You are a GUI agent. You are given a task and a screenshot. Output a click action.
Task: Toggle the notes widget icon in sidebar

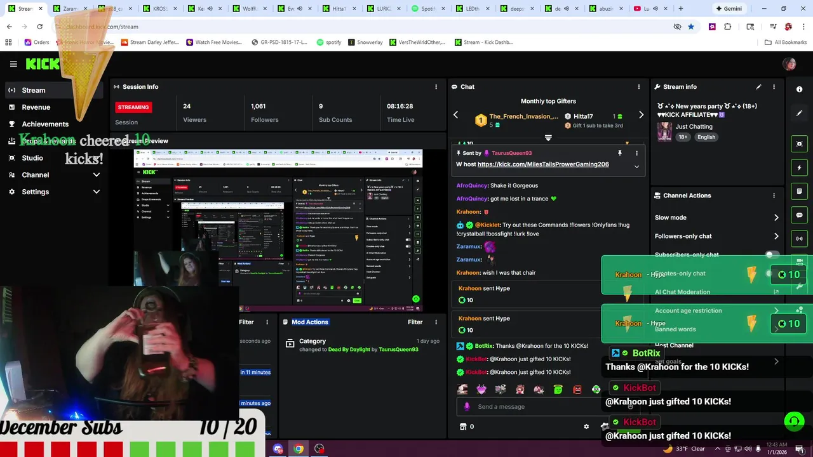(800, 191)
